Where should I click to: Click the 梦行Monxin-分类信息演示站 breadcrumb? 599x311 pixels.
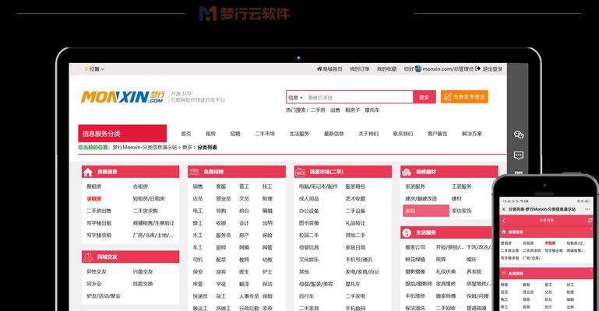coord(145,148)
